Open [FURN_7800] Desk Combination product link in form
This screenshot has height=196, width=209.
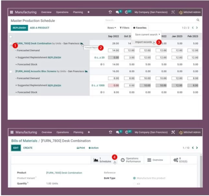(x=64, y=173)
